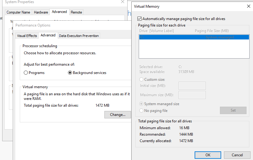Click the 1472 MB total paging value
253x160 pixels.
(103, 105)
